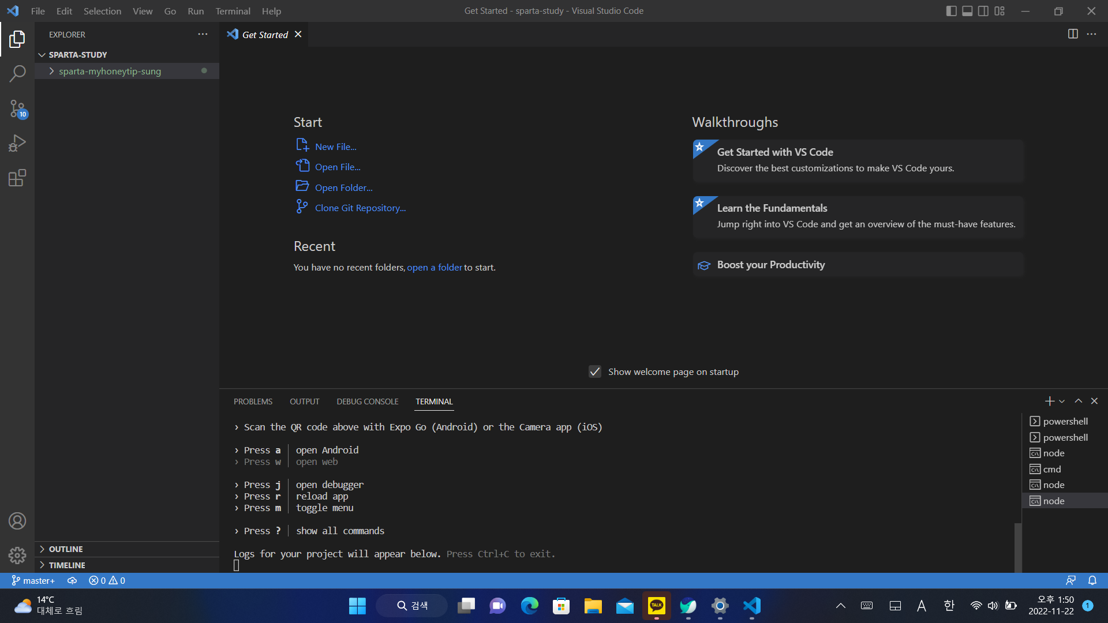Click the Open Folder... link
This screenshot has height=623, width=1108.
pos(343,187)
